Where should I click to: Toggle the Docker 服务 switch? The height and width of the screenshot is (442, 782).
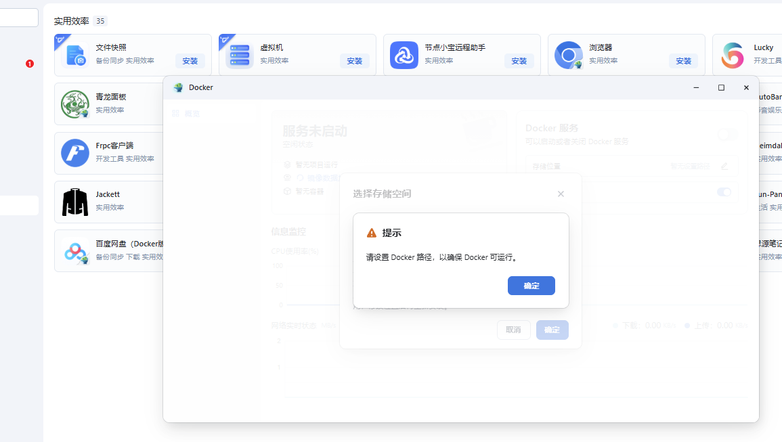coord(726,135)
